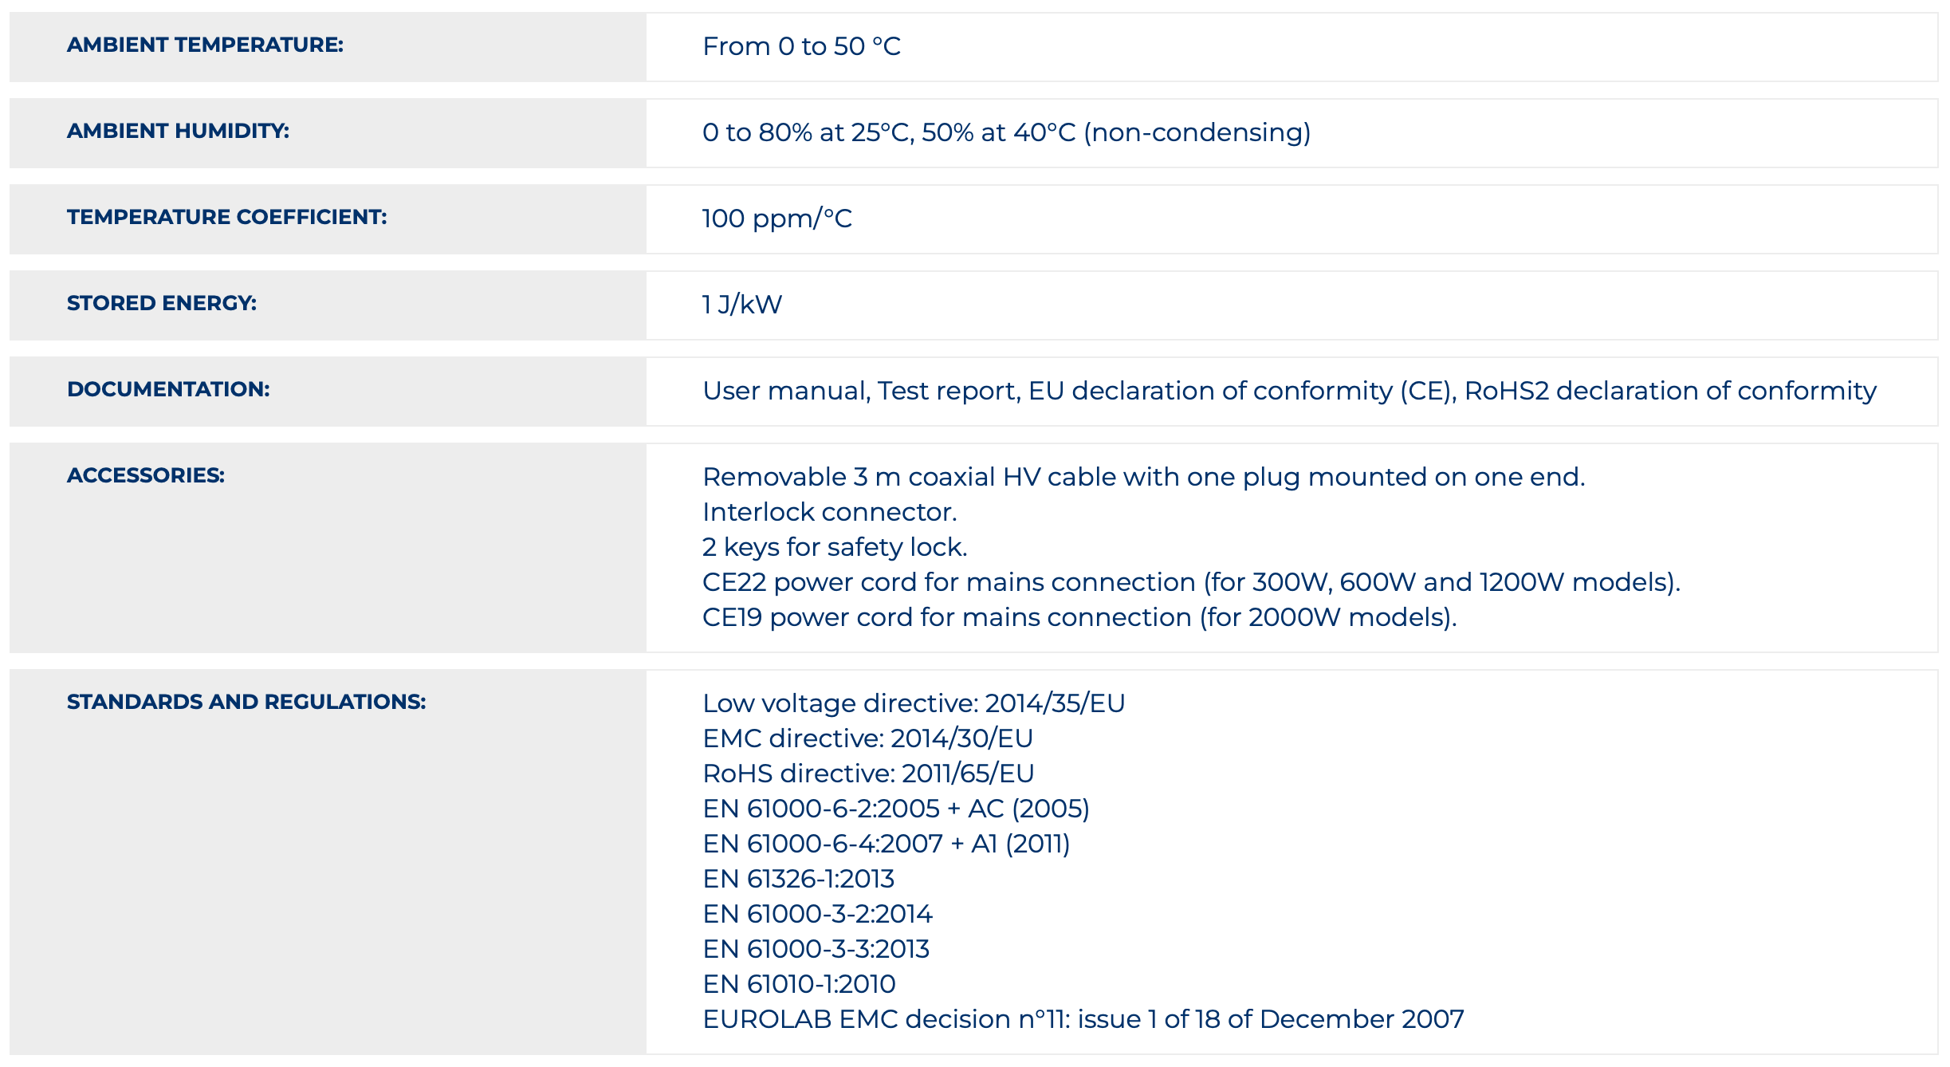Select the 'From 0 to 50 °C' value
Screen dimensions: 1950x1067
click(x=801, y=46)
